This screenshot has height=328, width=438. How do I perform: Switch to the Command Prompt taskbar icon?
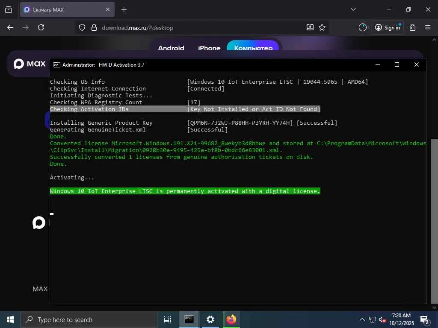click(x=189, y=319)
